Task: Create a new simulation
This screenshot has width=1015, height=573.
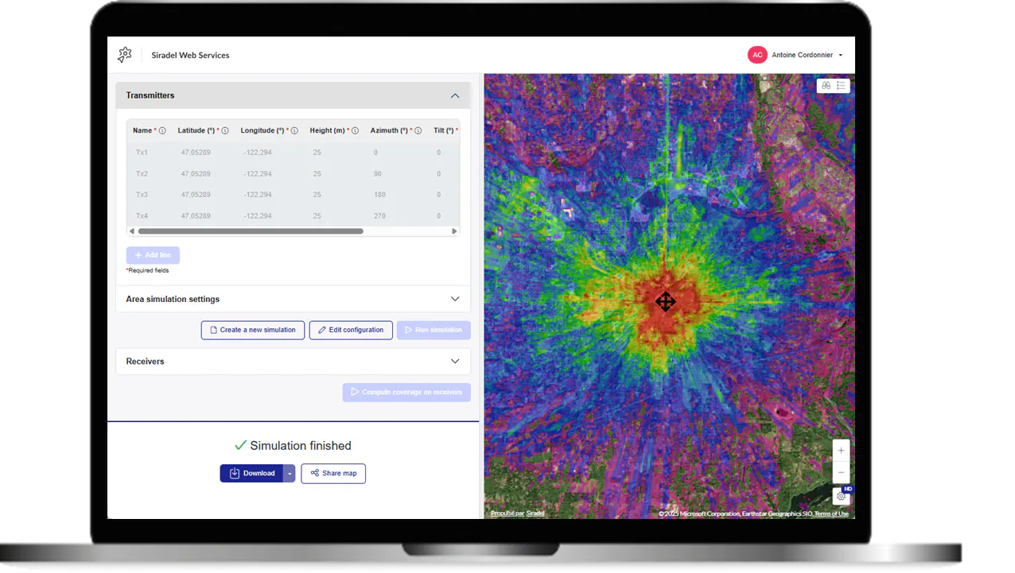Action: [x=253, y=330]
